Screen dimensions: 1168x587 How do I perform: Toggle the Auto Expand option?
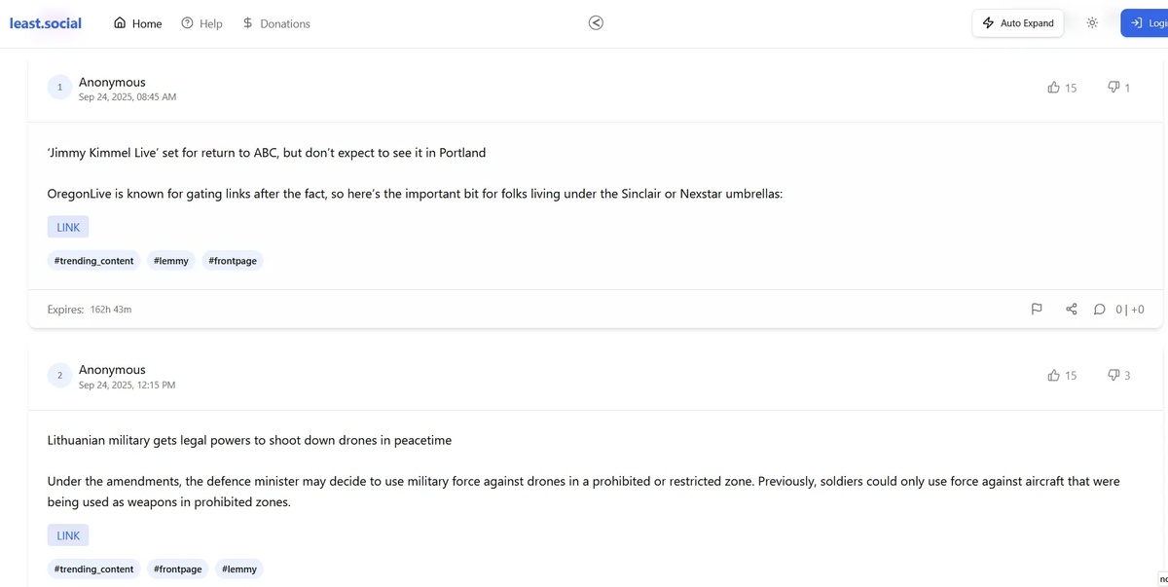pyautogui.click(x=1017, y=23)
